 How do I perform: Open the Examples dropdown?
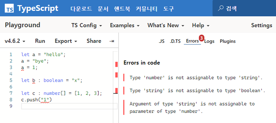pyautogui.click(x=125, y=25)
